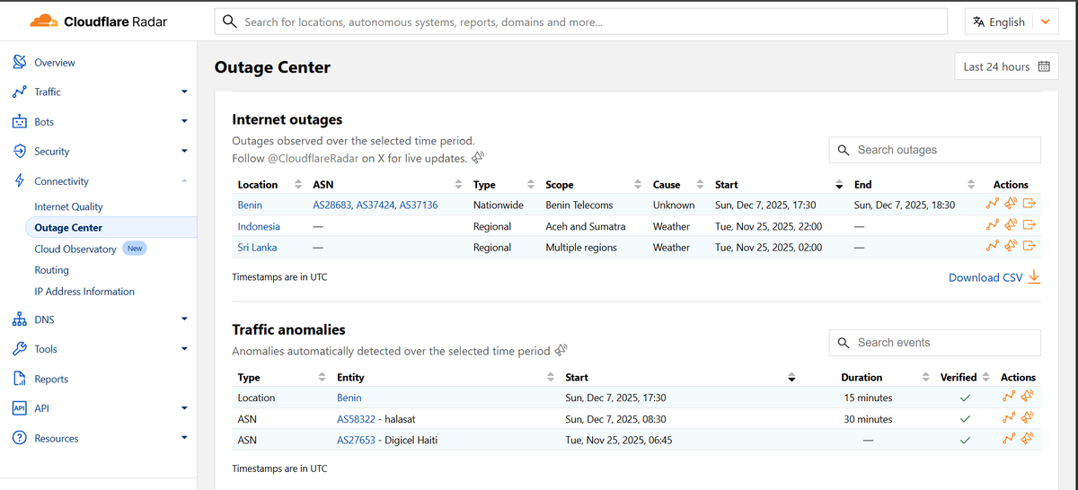Screen dimensions: 1078x490
Task: Open IP Address Information in sidebar
Action: pyautogui.click(x=84, y=292)
